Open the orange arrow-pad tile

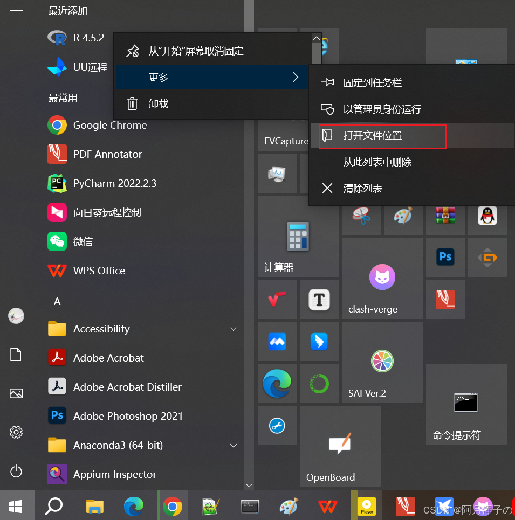pyautogui.click(x=487, y=258)
